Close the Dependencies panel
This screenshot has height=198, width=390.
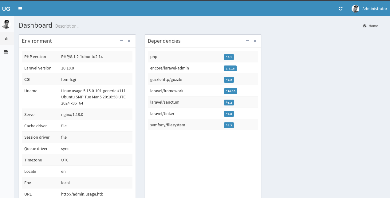[x=255, y=41]
